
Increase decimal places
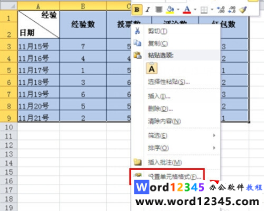[x=221, y=9]
